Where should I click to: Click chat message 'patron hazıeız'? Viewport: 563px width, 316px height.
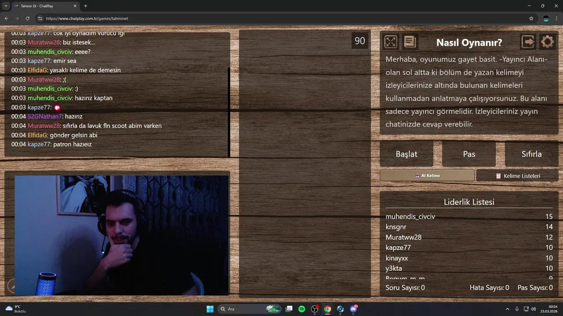(72, 144)
